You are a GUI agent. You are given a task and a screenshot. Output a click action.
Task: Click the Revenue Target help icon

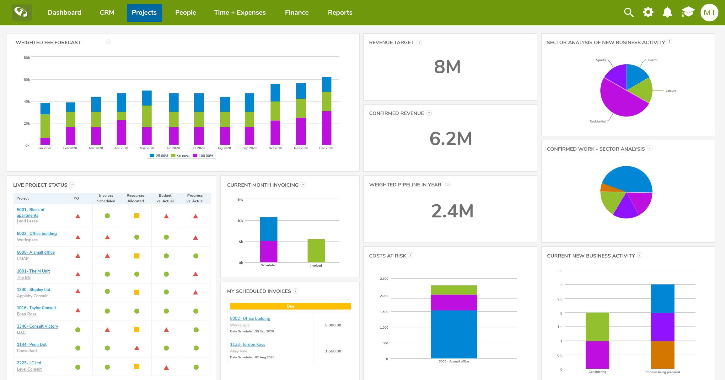[419, 43]
